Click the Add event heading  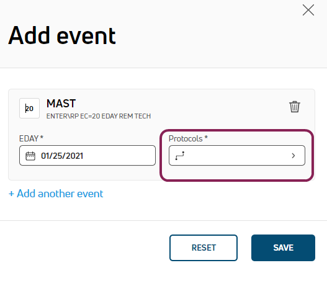[x=62, y=35]
